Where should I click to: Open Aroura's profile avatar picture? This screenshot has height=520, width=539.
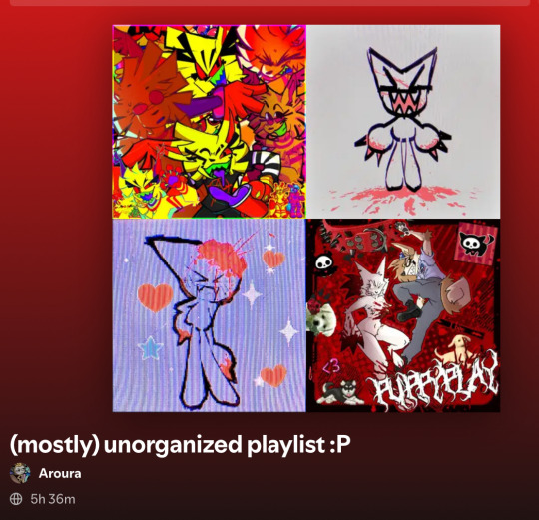(20, 473)
